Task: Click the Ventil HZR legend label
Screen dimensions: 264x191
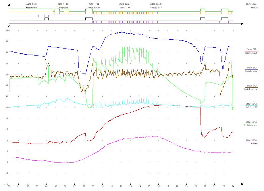Action: coord(156,7)
